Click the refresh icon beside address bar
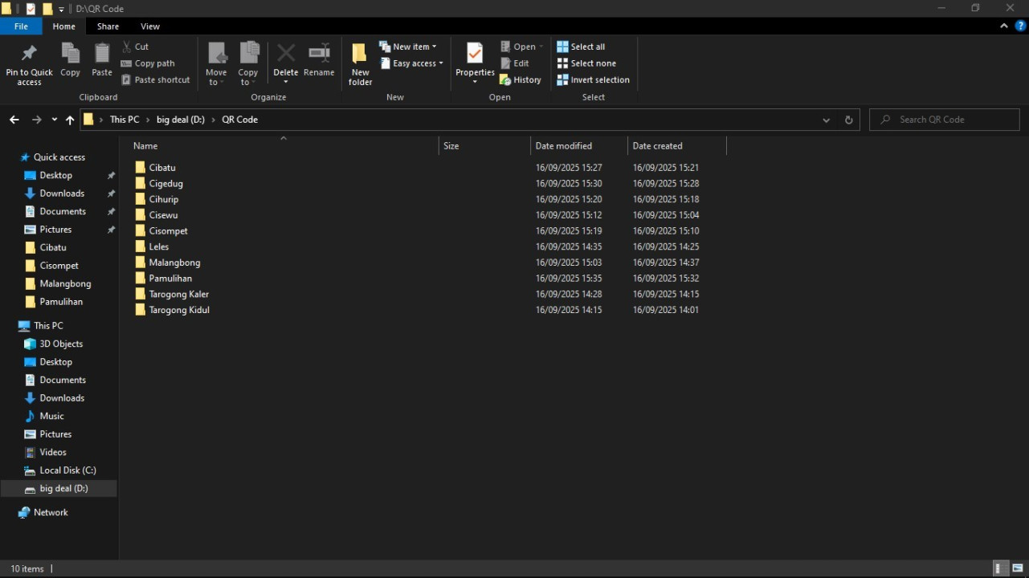The height and width of the screenshot is (578, 1029). coord(848,120)
